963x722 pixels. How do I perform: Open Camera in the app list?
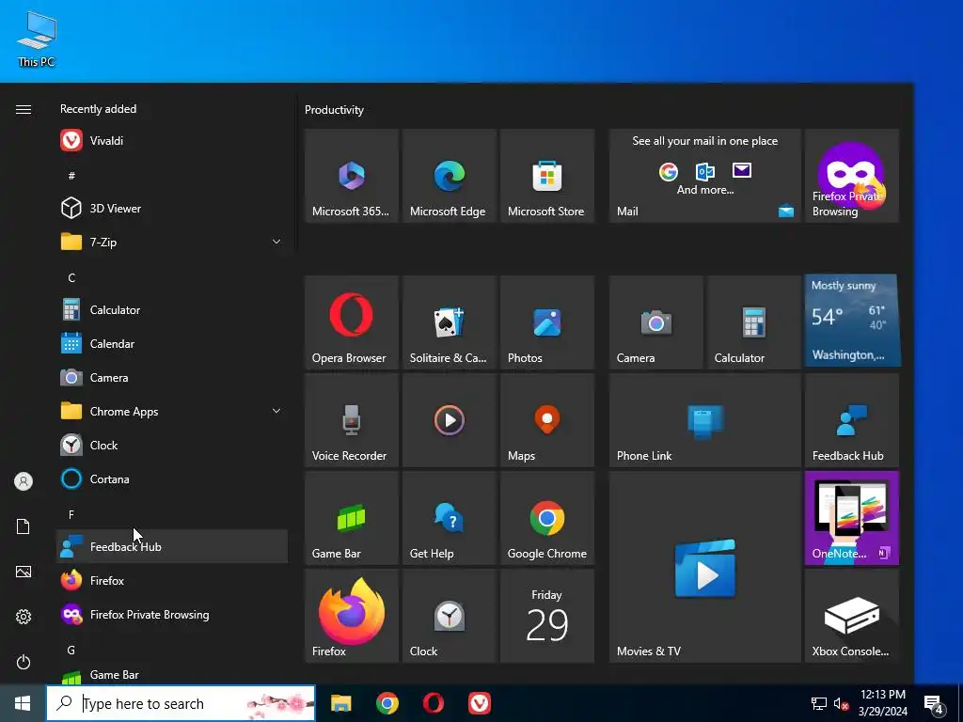click(172, 378)
